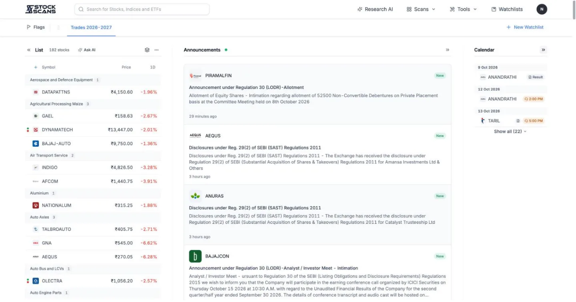Image resolution: width=576 pixels, height=302 pixels.
Task: Click the plus icon beside Symbol
Action: tap(36, 67)
